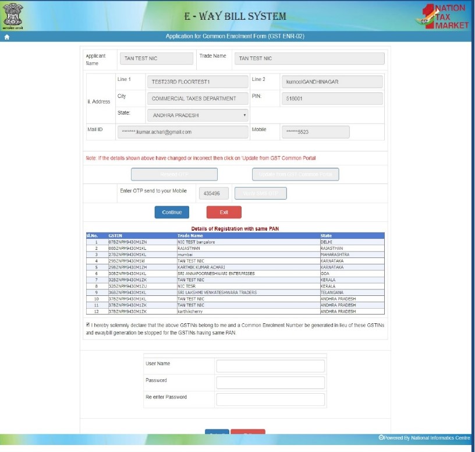This screenshot has width=475, height=452.
Task: Click the Trade Name field
Action: (x=309, y=58)
